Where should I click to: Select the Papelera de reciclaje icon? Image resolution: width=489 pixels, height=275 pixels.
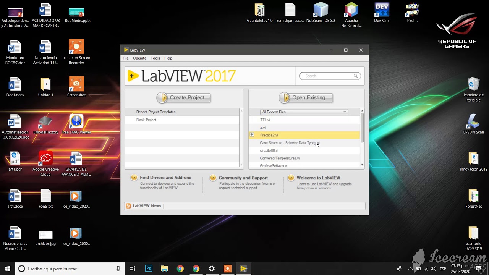point(473,90)
